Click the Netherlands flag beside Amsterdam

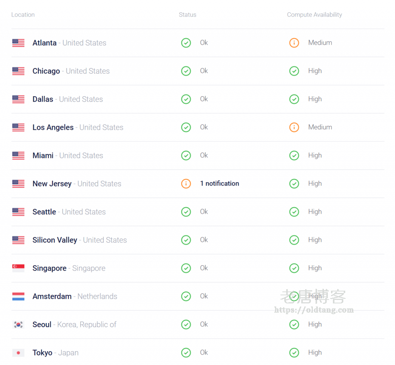pos(18,296)
